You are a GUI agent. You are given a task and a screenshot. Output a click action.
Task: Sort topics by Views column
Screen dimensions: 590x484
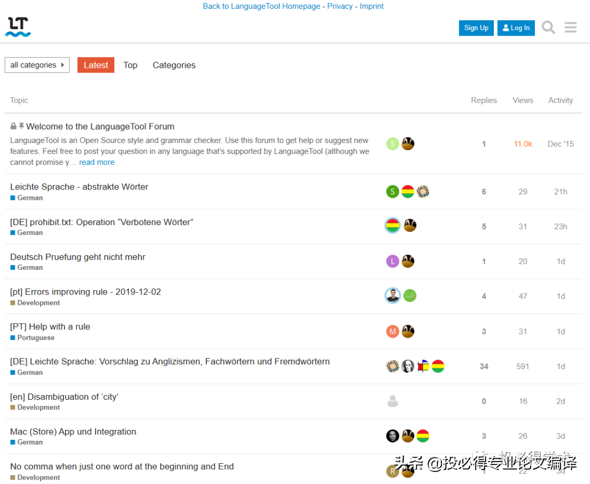(x=523, y=100)
